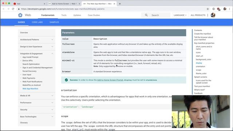Click the padlock site info icon

(19, 9)
